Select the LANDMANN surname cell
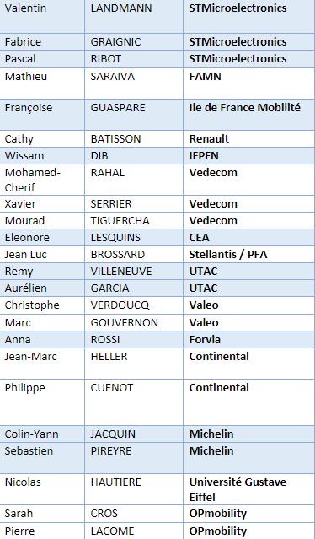 click(x=134, y=17)
